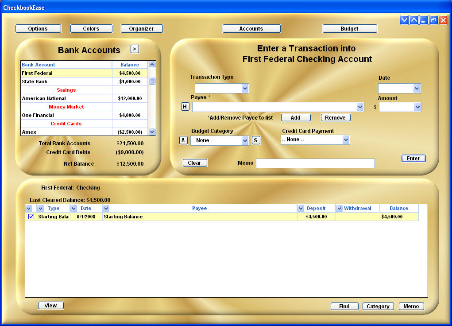Viewport: 452px width, 326px height.
Task: Click the arrow icon beside Bank Accounts title
Action: coord(134,49)
